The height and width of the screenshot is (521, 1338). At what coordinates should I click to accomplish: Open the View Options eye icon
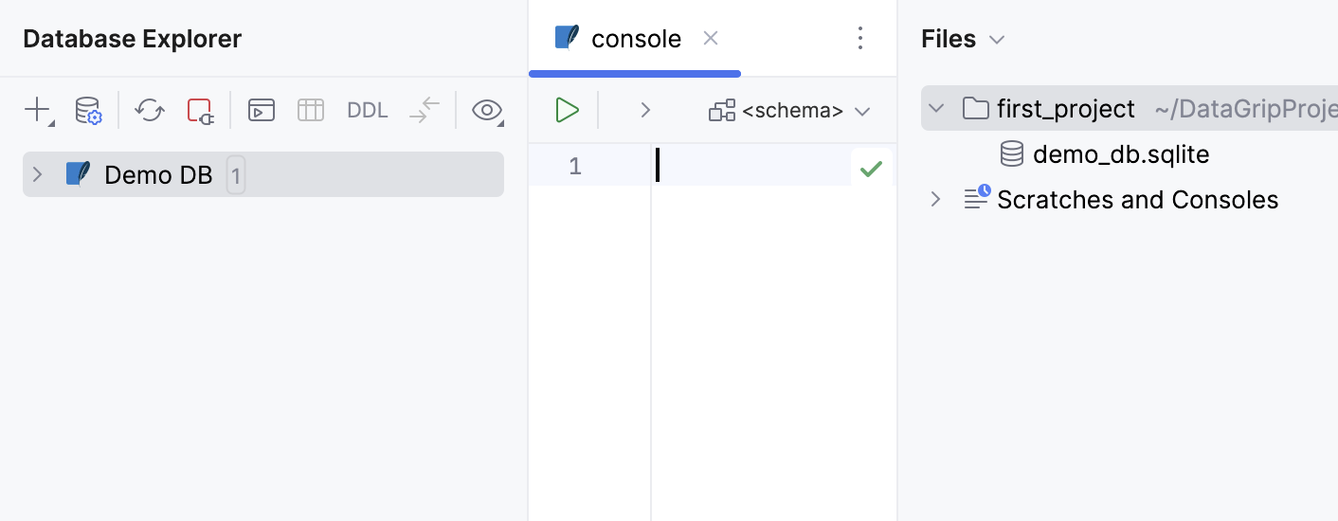pyautogui.click(x=487, y=110)
